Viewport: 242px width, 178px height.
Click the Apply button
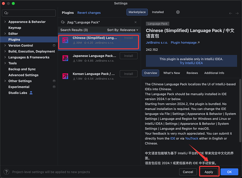coord(209,172)
